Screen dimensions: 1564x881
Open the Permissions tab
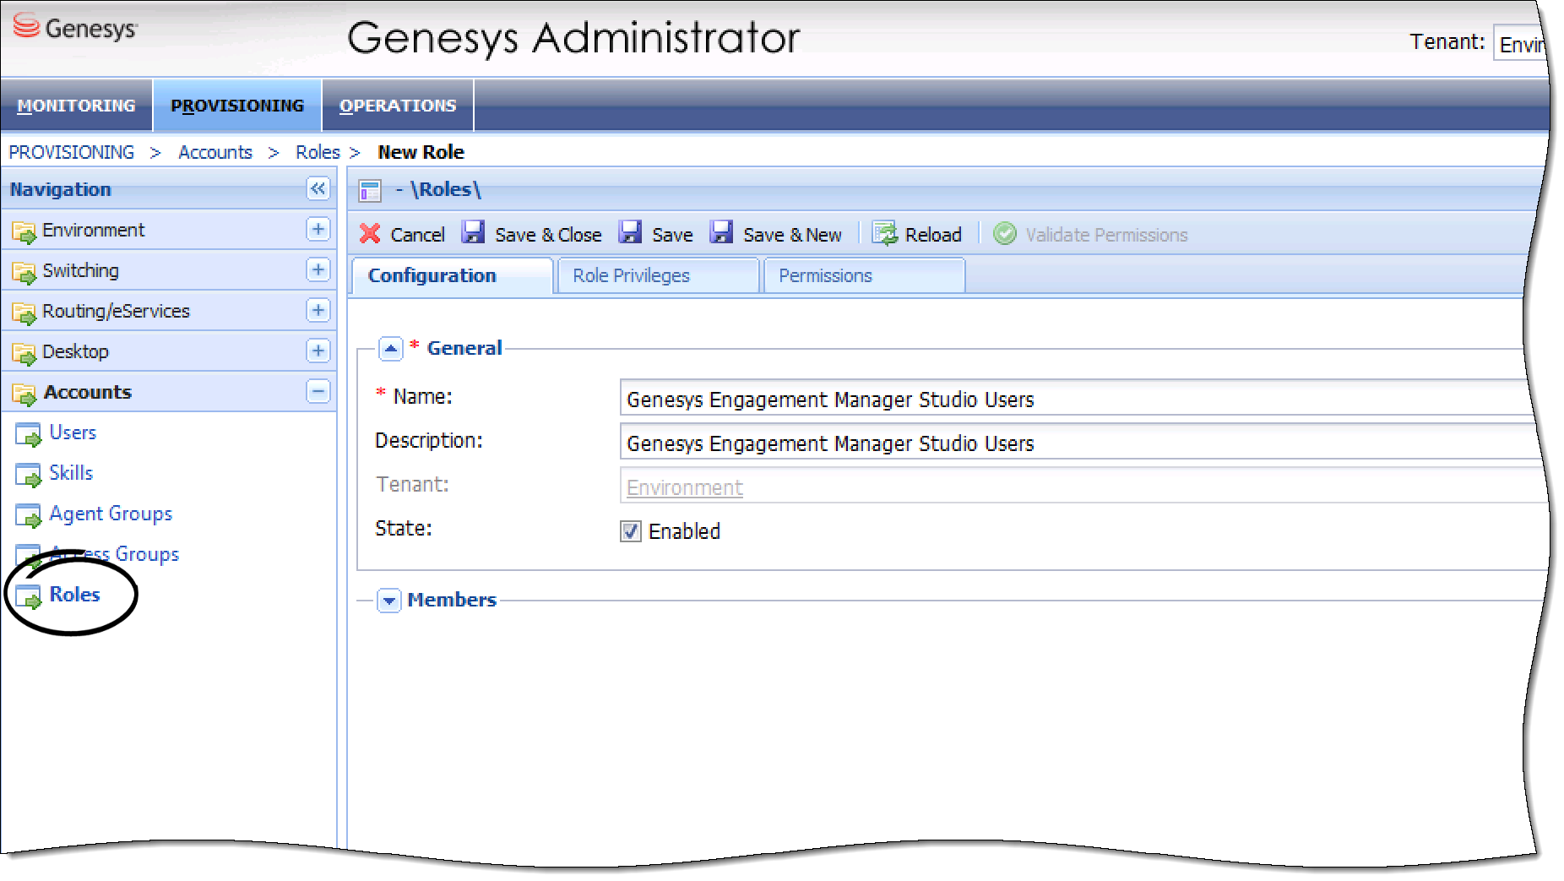pos(825,276)
